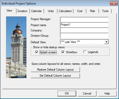Disable the Workflow startup view checkbox
Screen dimensions: 119x99
click(x=63, y=52)
